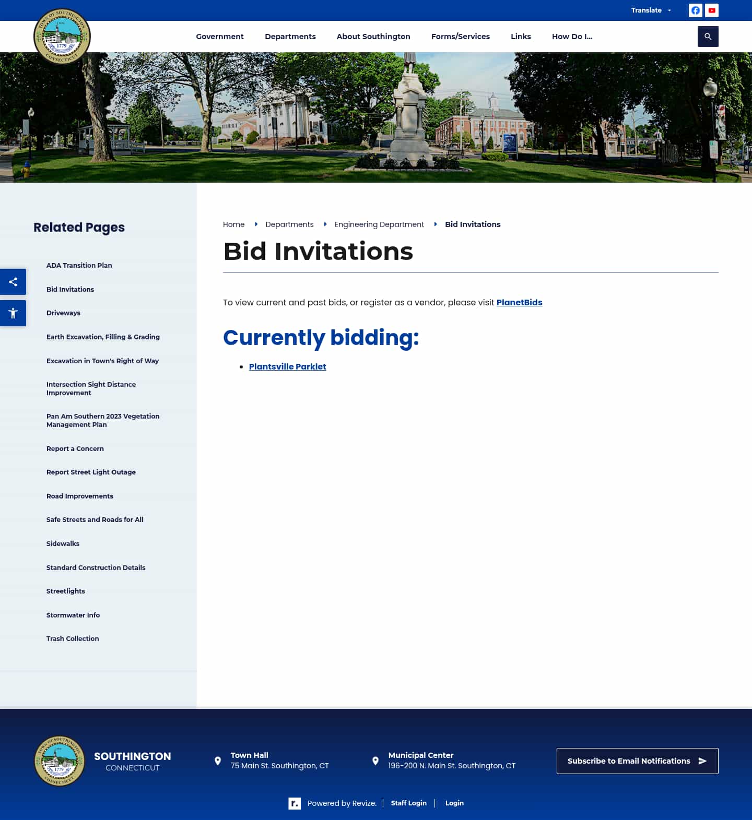Open Excavation in Town's Right of Way
The width and height of the screenshot is (752, 820).
(102, 361)
